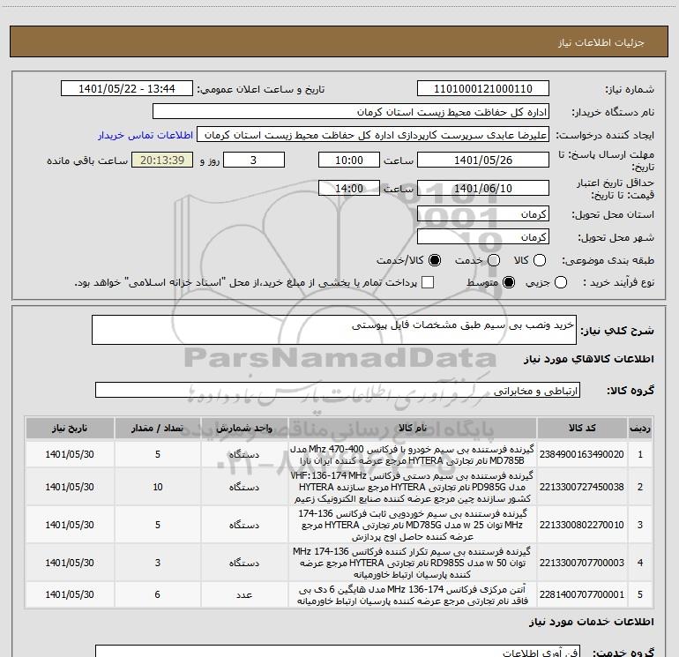
Task: Click item code 2213300802270010
Action: click(x=582, y=525)
